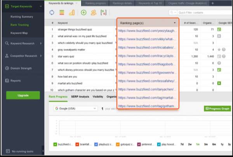Image resolution: width=233 pixels, height=157 pixels.
Task: Set the graph range to 3m
Action: (206, 144)
